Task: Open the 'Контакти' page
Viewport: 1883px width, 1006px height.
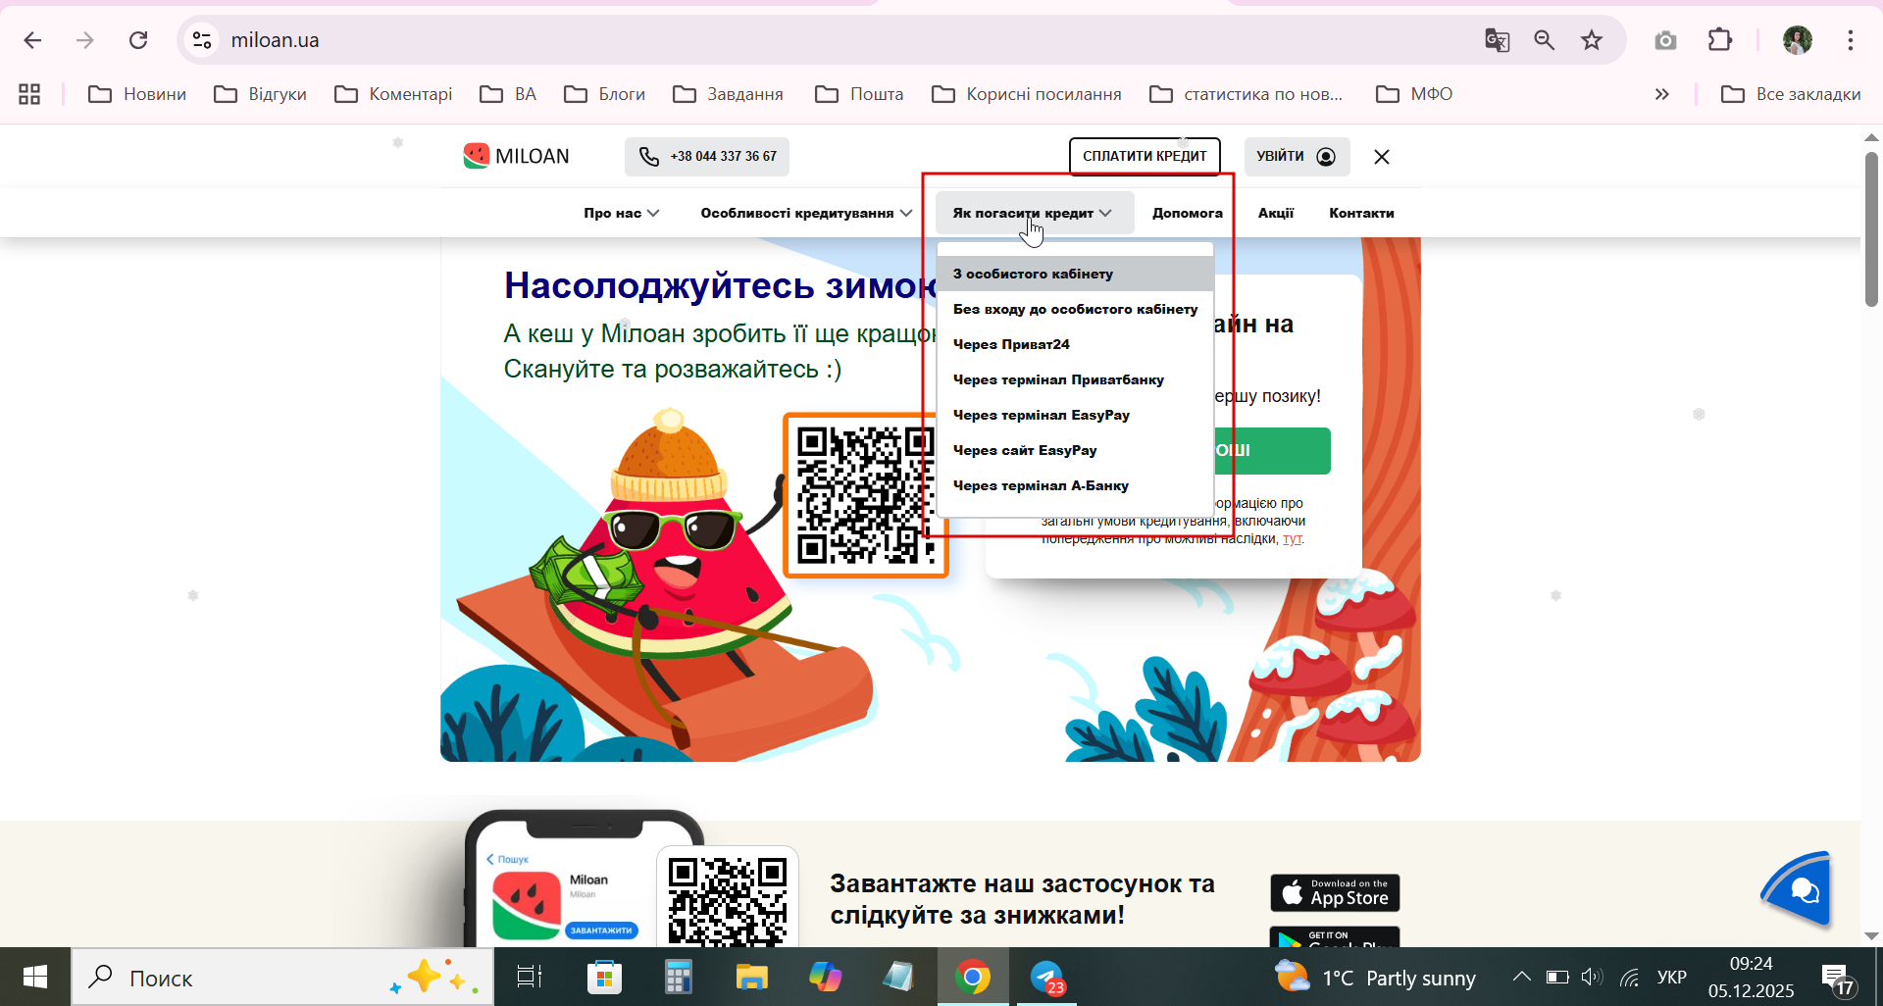Action: coord(1361,213)
